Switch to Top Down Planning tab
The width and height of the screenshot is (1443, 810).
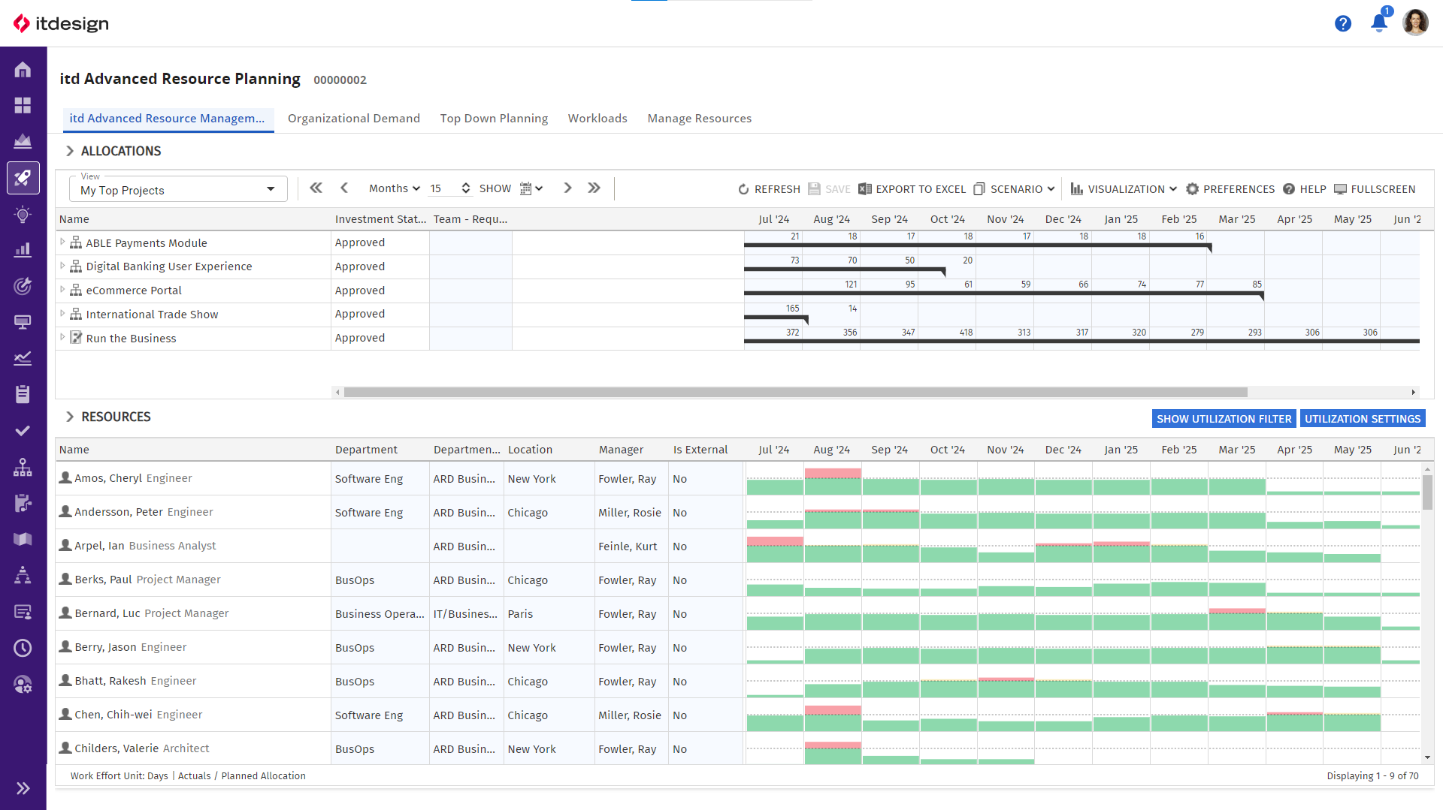coord(494,119)
